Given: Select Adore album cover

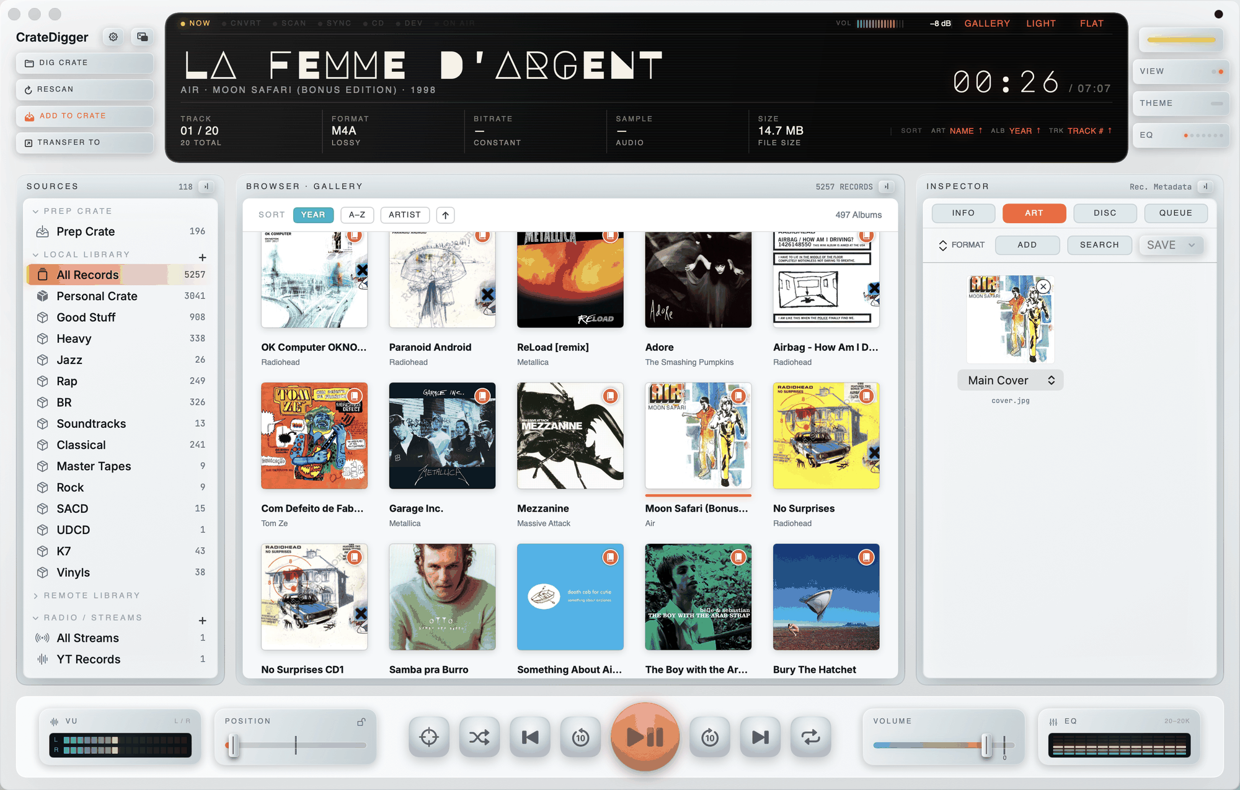Looking at the screenshot, I should (698, 280).
